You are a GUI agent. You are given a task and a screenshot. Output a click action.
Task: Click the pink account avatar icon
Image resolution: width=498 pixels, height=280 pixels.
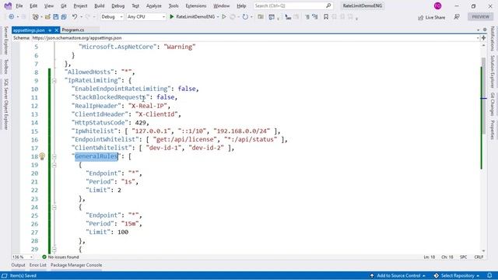pyautogui.click(x=437, y=5)
